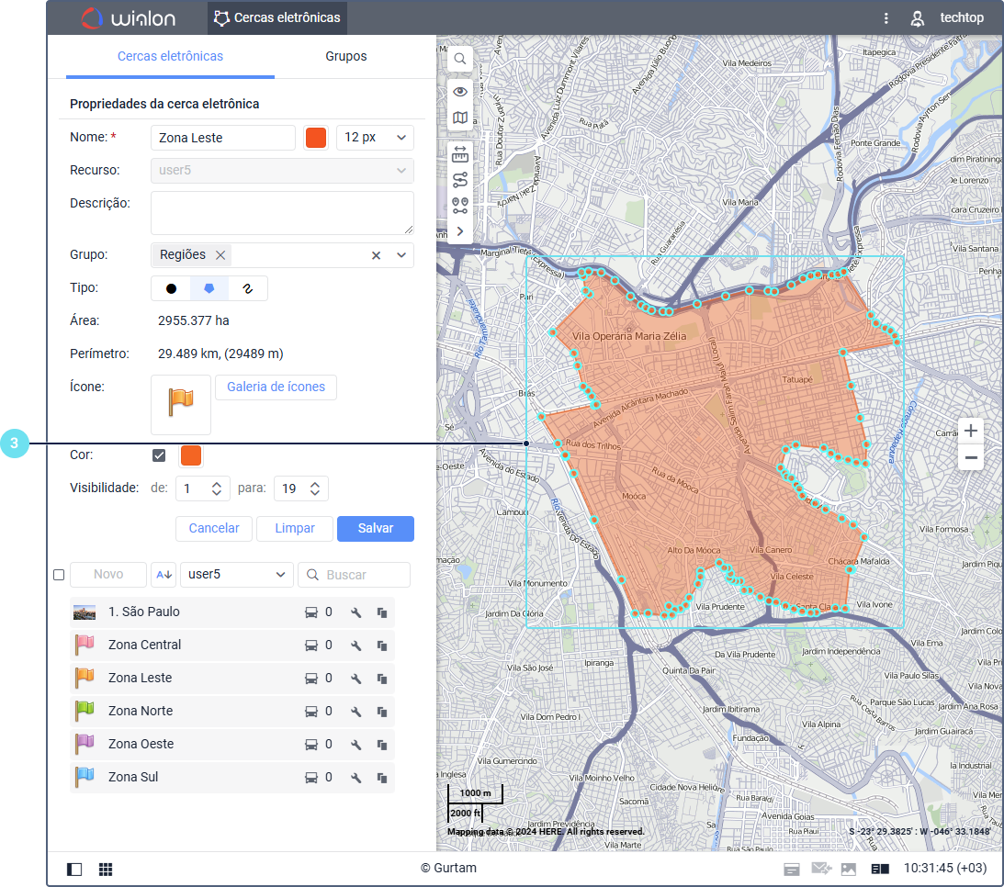The width and height of the screenshot is (1004, 887).
Task: Switch to the Grupos tab
Action: coord(345,56)
